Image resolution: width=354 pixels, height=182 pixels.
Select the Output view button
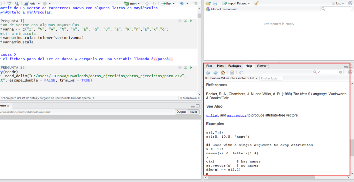(181, 112)
